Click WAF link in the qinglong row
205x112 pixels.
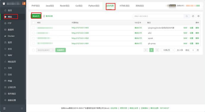point(185,28)
